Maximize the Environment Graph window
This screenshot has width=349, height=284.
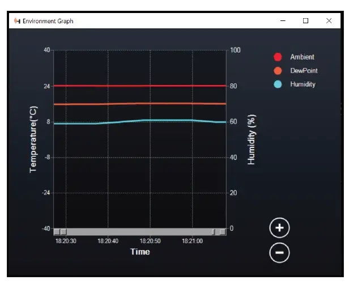click(305, 21)
